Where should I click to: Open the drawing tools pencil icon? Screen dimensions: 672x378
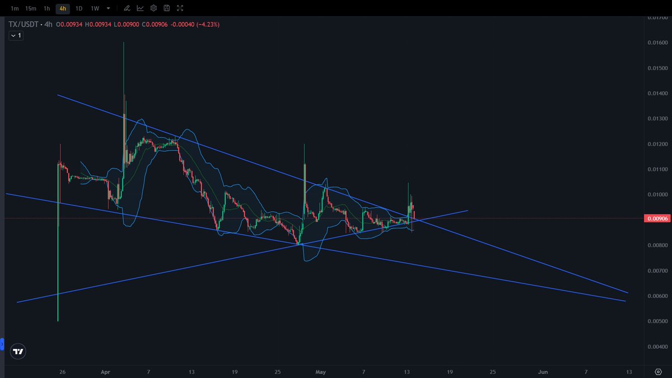pyautogui.click(x=128, y=8)
